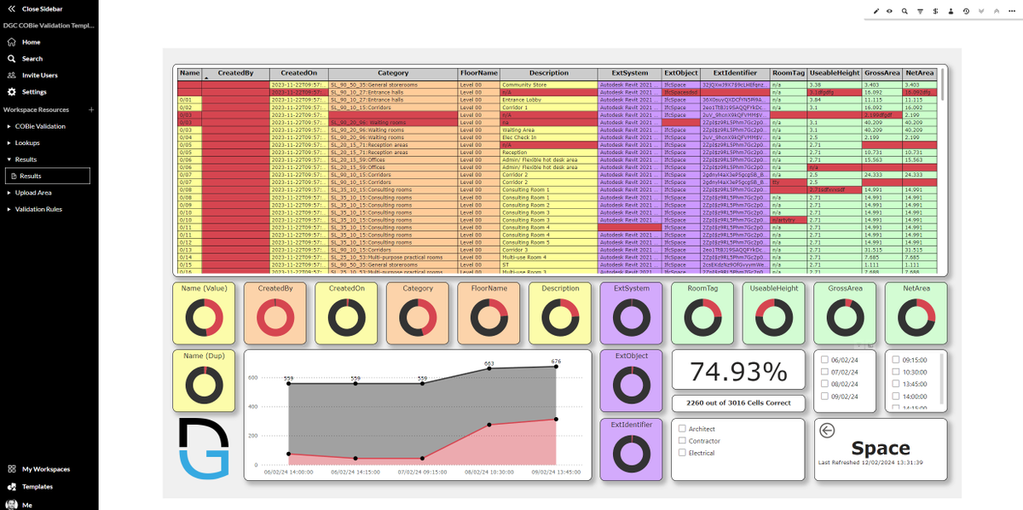This screenshot has height=510, width=1023.
Task: Click the back arrow circle in Space panel
Action: 826,432
